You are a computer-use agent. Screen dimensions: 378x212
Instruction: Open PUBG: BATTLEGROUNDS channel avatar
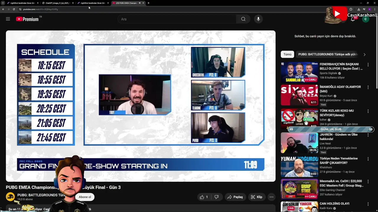click(10, 197)
